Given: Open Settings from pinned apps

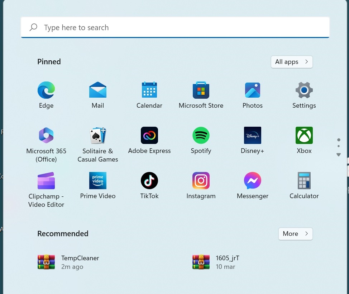Looking at the screenshot, I should (x=304, y=95).
